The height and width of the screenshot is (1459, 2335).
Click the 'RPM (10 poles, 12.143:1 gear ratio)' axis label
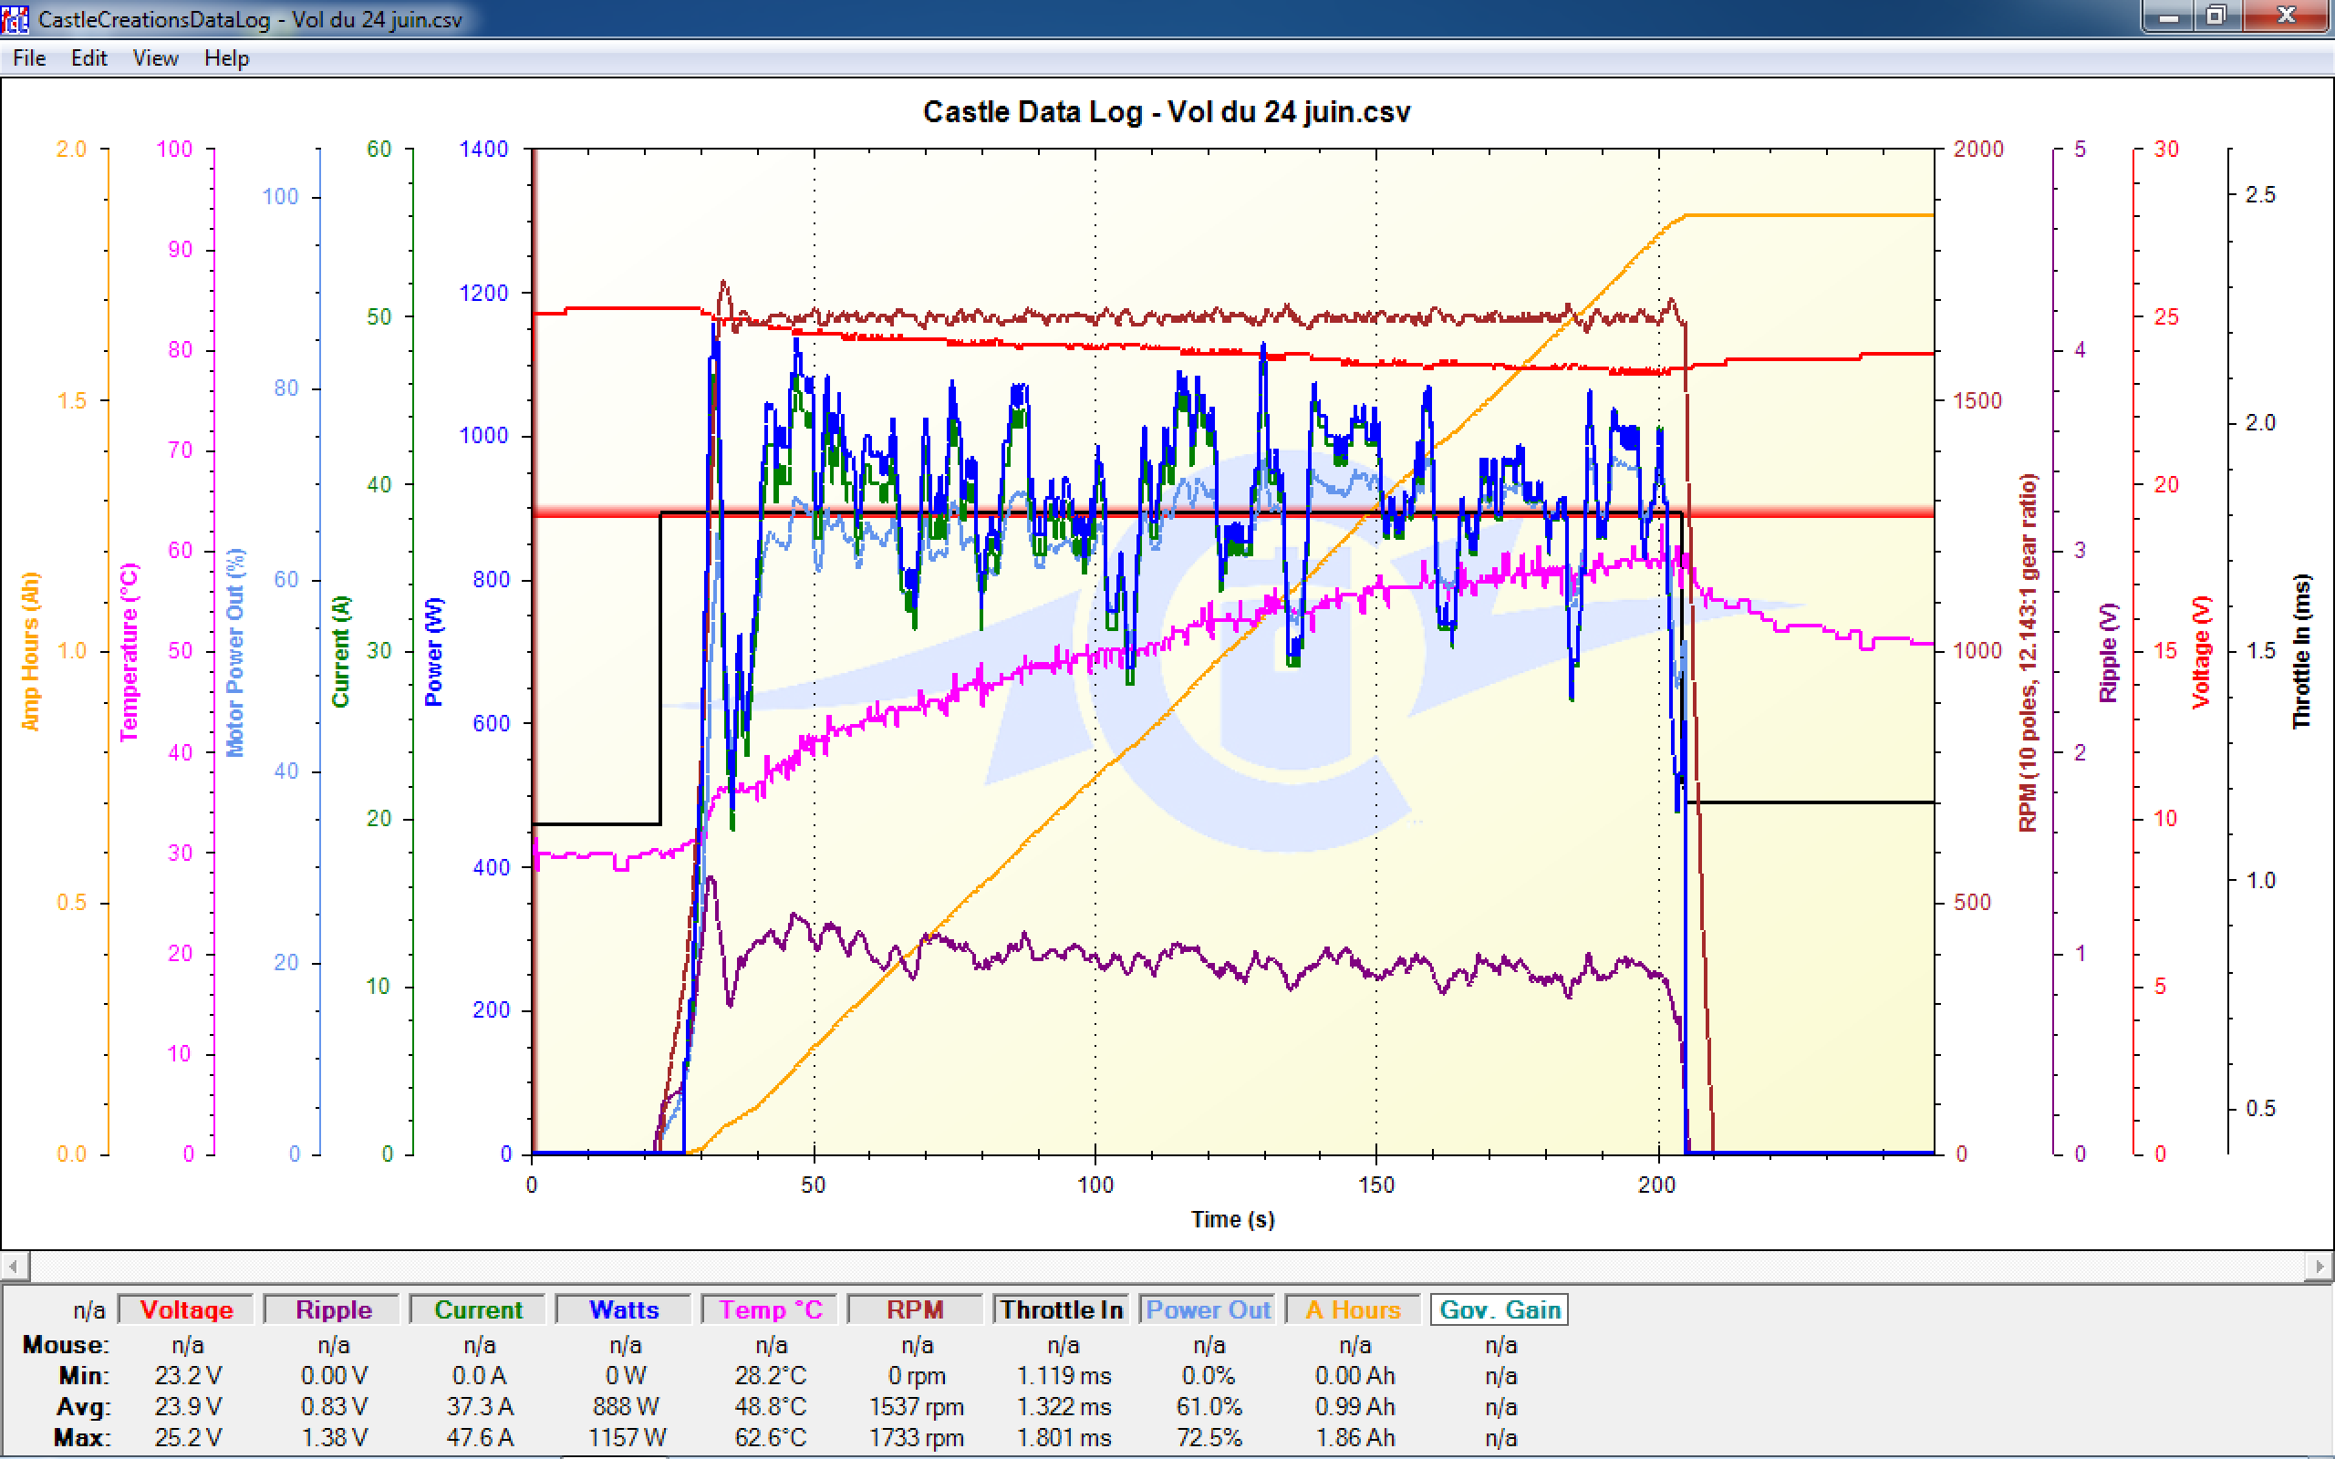pyautogui.click(x=2029, y=651)
